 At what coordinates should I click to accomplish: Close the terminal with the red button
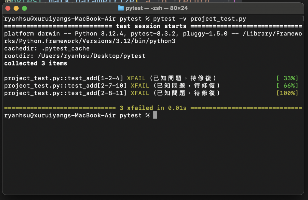pos(8,8)
